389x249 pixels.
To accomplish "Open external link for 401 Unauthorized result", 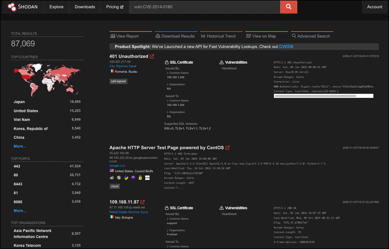I will pyautogui.click(x=152, y=56).
